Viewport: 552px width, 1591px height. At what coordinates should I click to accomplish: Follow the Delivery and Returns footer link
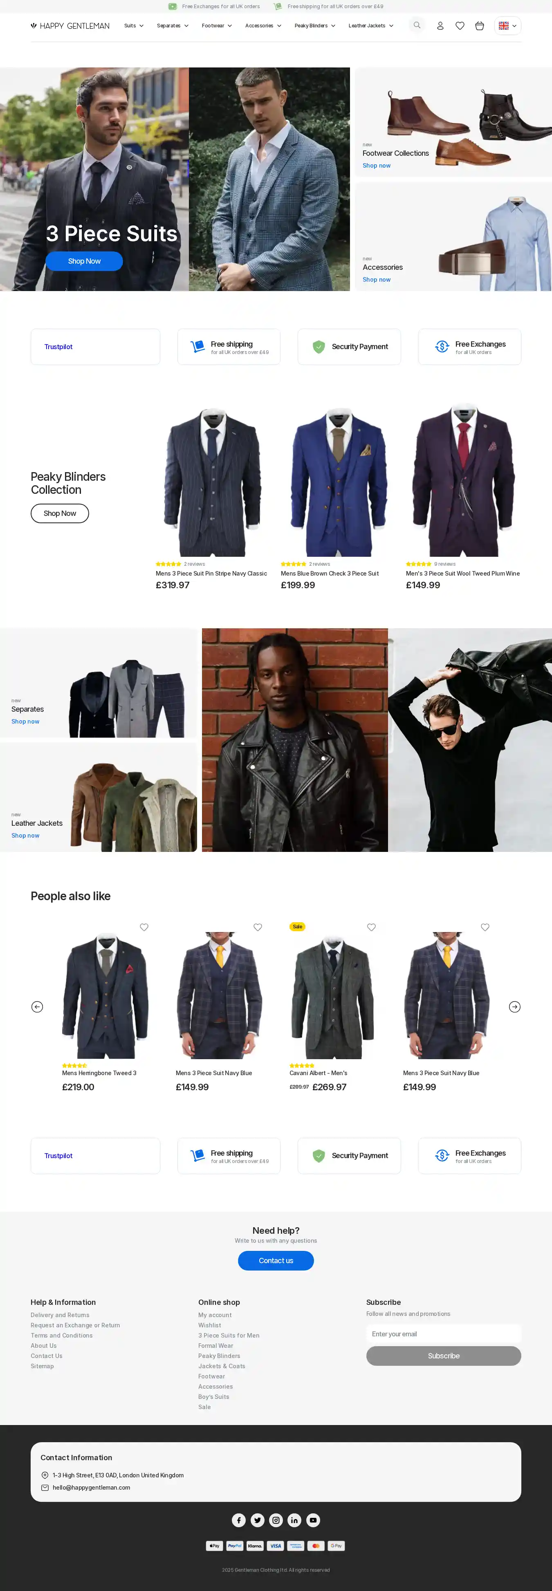point(60,1315)
